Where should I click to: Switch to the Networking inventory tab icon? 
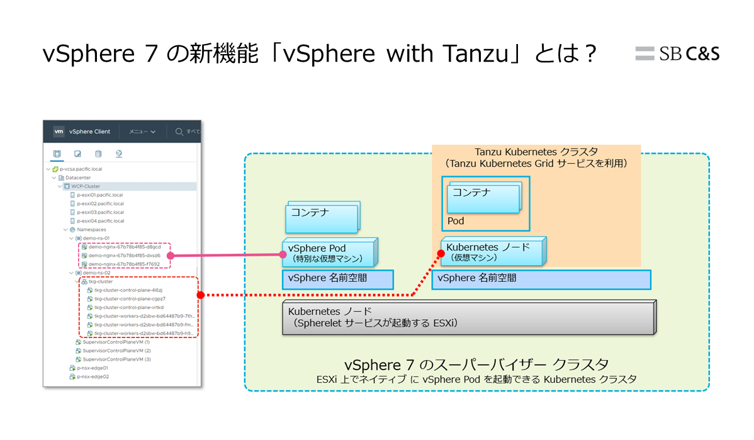119,154
